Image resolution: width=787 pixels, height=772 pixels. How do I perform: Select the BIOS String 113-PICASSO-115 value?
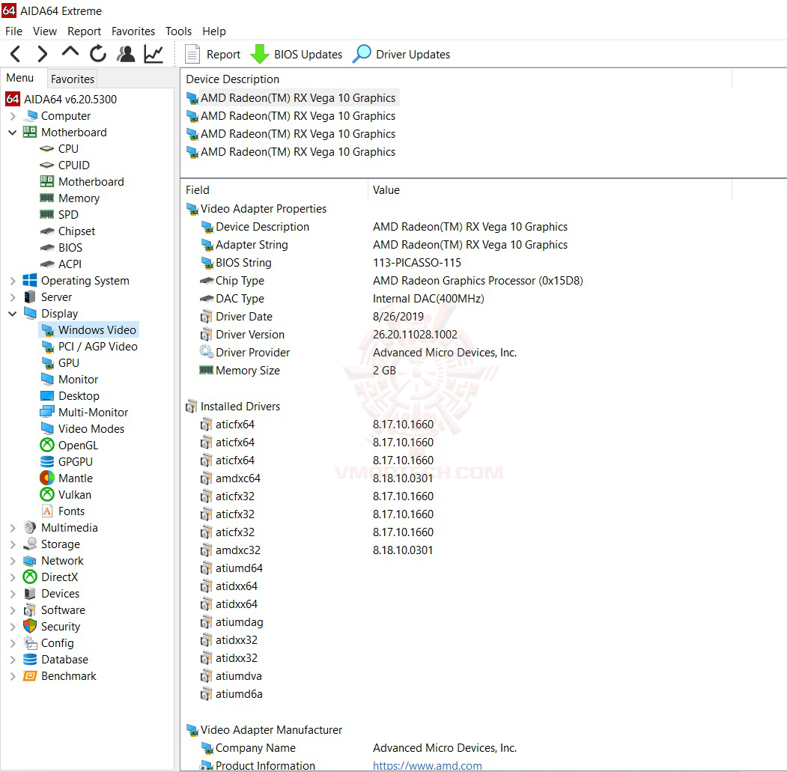coord(416,263)
